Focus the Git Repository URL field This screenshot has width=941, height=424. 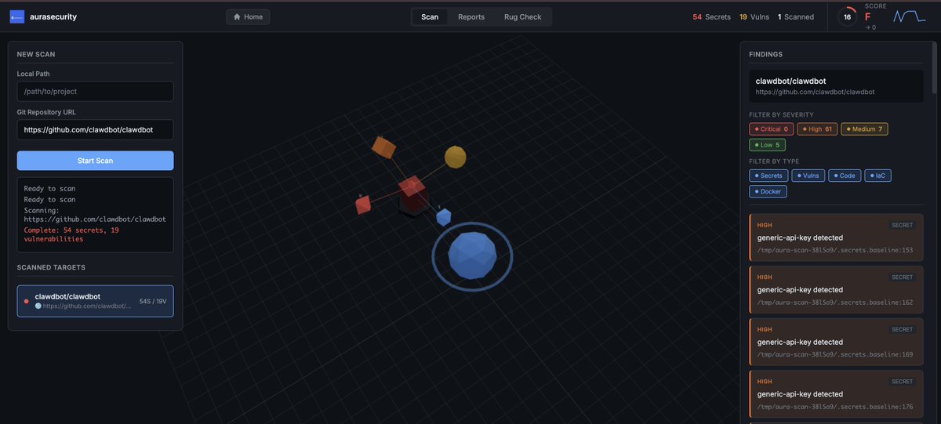pyautogui.click(x=96, y=129)
